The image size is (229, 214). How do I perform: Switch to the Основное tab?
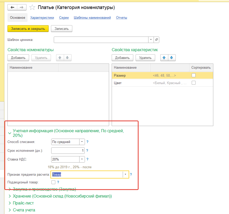[x=17, y=18]
